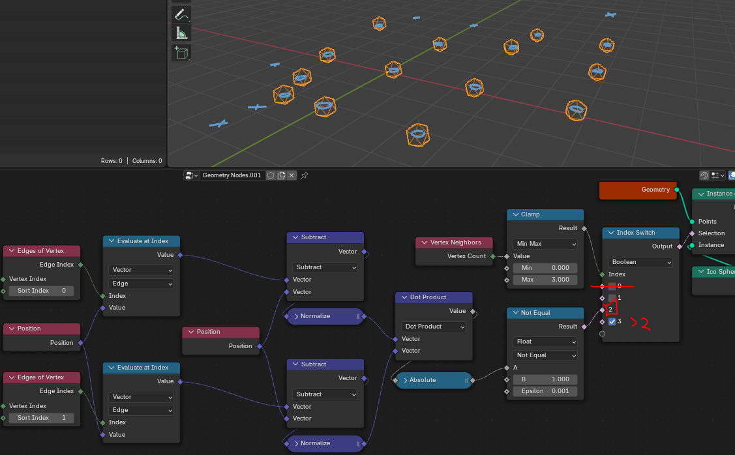Viewport: 735px width, 455px height.
Task: Click the Clamp Min value field 0.000
Action: coord(545,268)
